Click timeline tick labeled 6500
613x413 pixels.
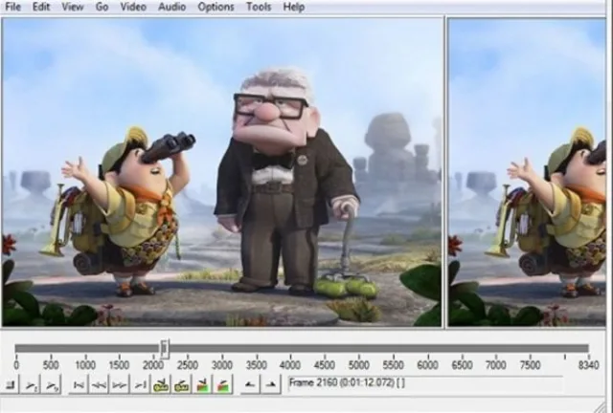click(x=462, y=365)
